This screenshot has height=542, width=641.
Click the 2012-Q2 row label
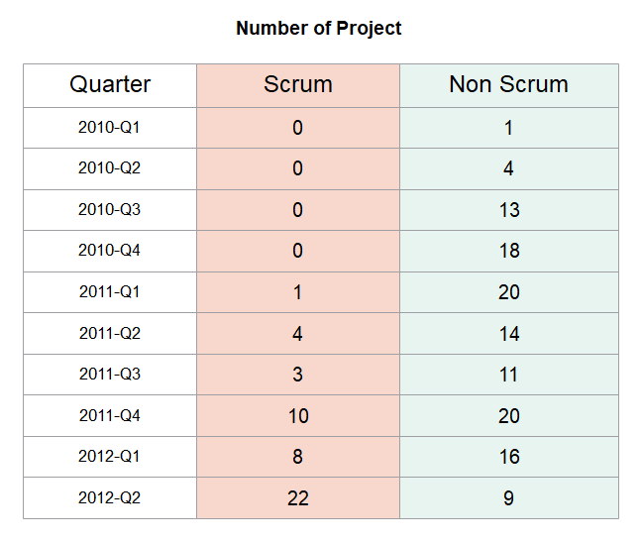pos(110,497)
